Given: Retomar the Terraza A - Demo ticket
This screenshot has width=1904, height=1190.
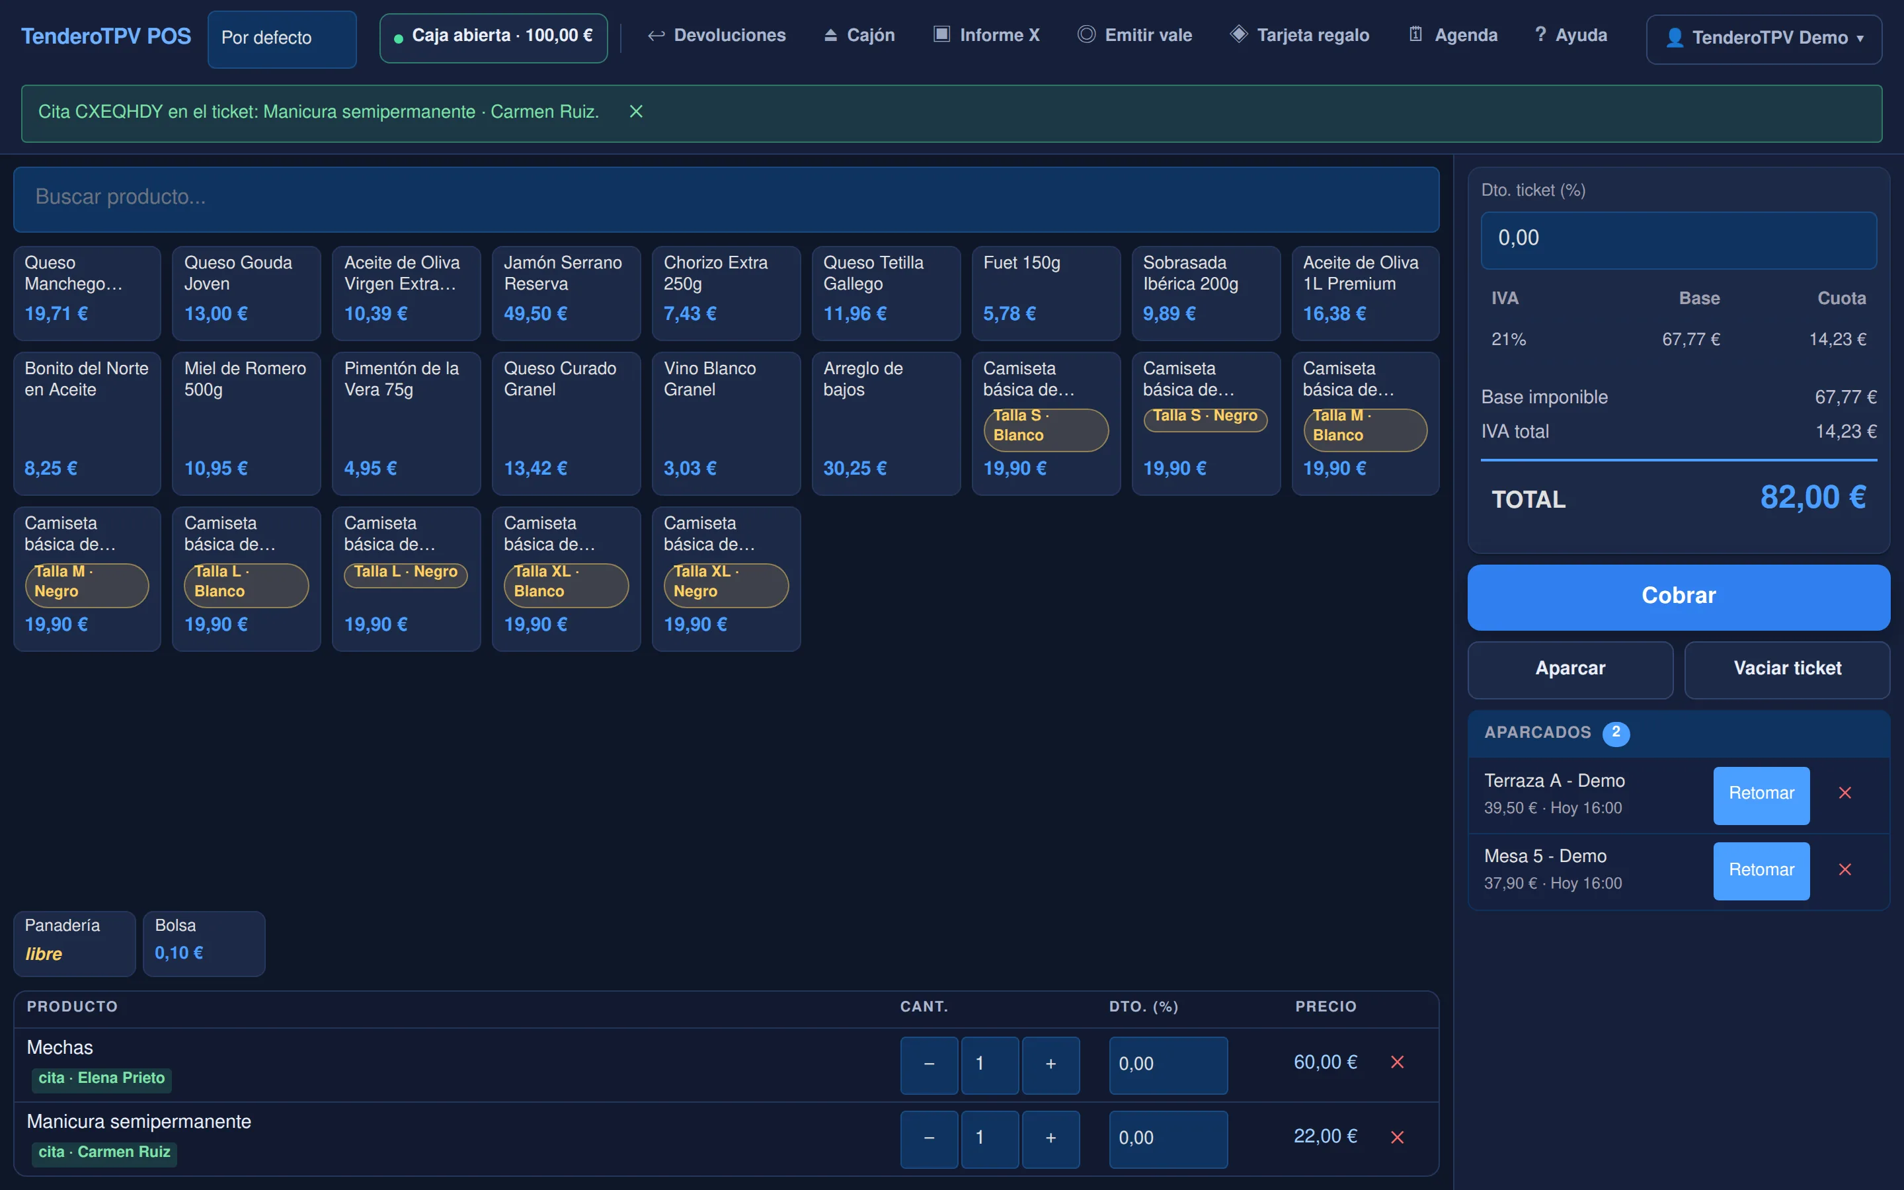Looking at the screenshot, I should tap(1761, 795).
